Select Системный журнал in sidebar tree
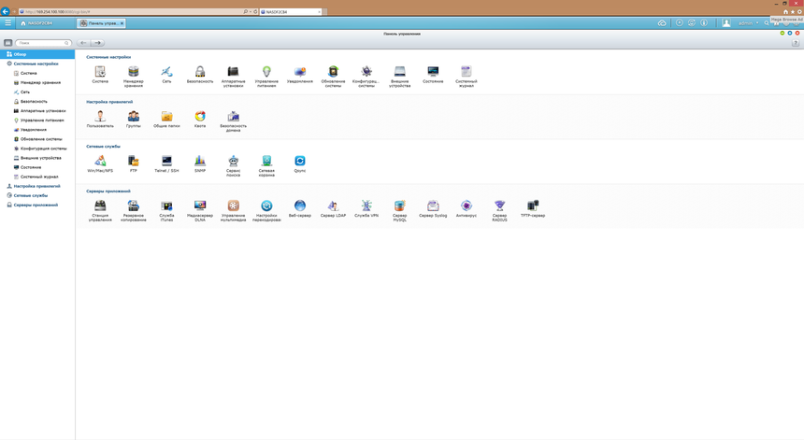 click(x=39, y=177)
